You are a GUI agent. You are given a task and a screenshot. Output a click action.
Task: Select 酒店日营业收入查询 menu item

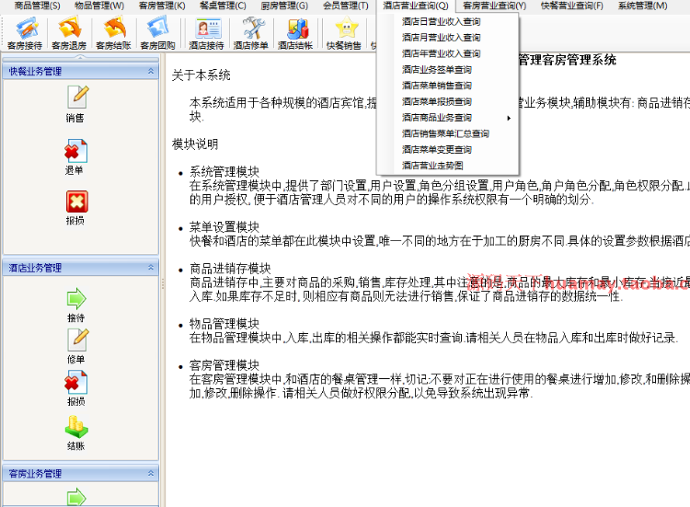447,21
